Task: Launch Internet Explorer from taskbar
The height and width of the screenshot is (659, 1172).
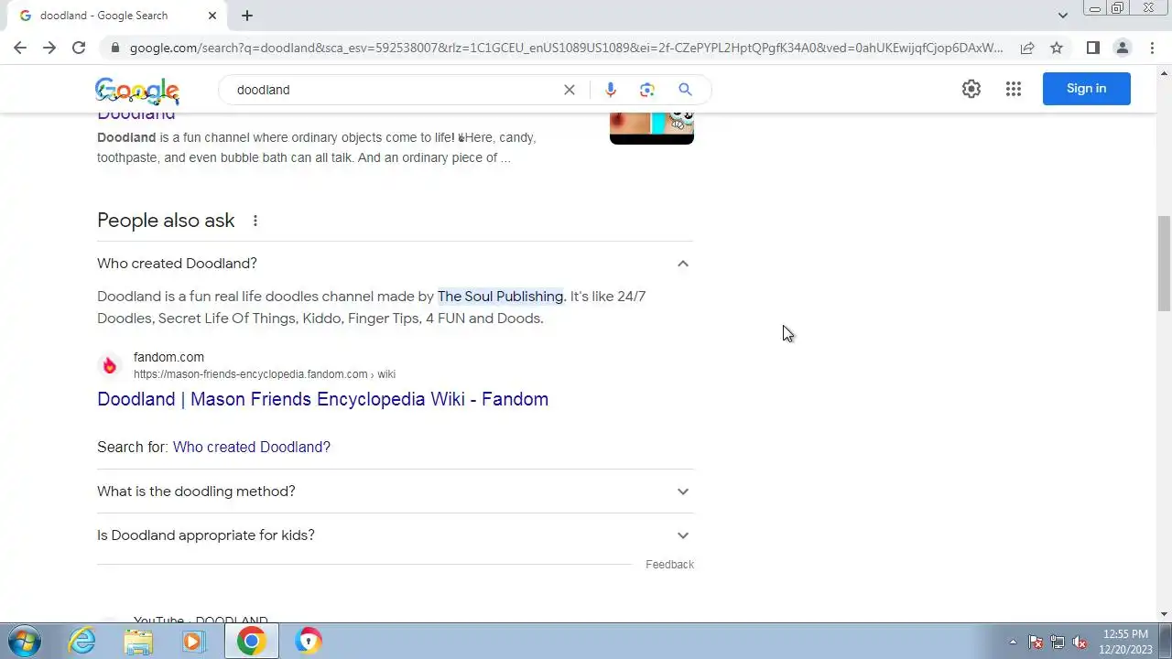Action: tap(82, 641)
